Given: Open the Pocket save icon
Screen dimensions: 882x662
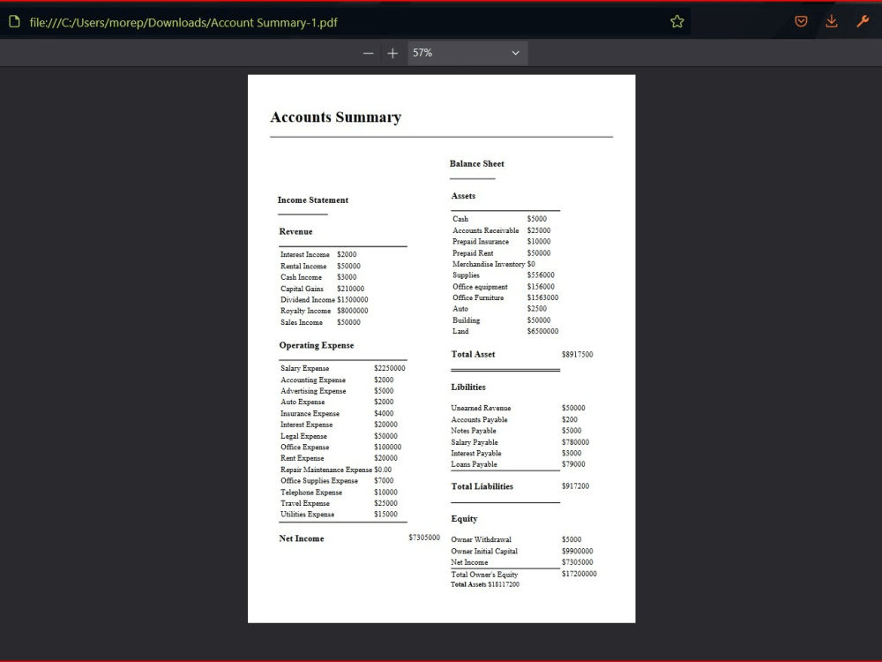Looking at the screenshot, I should [801, 22].
